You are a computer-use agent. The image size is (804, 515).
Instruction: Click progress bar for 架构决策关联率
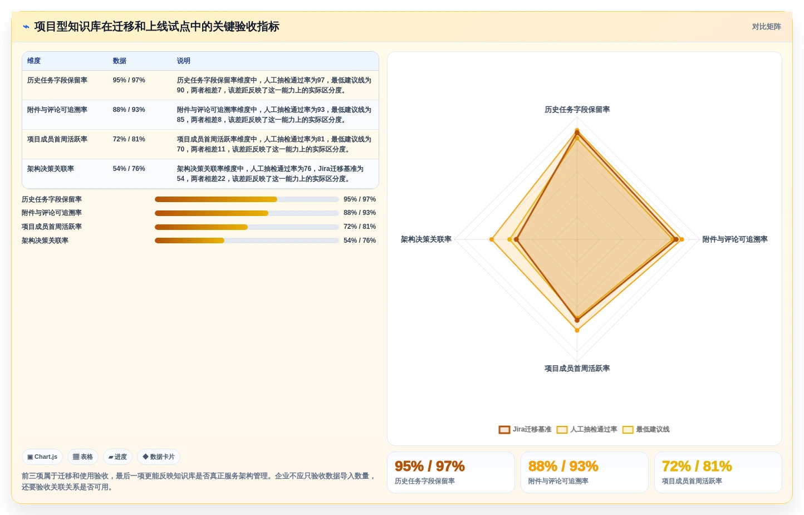coord(247,241)
